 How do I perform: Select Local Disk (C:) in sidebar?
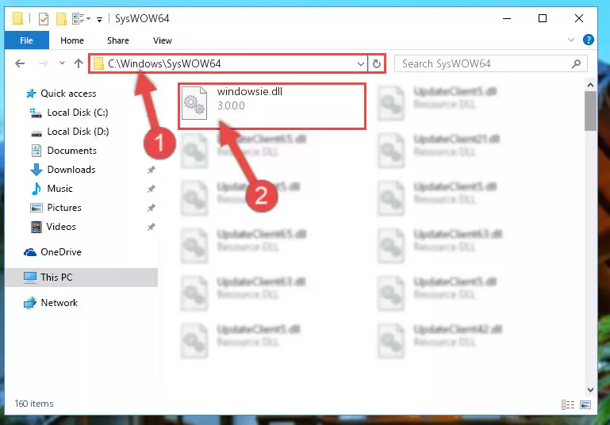click(x=69, y=113)
